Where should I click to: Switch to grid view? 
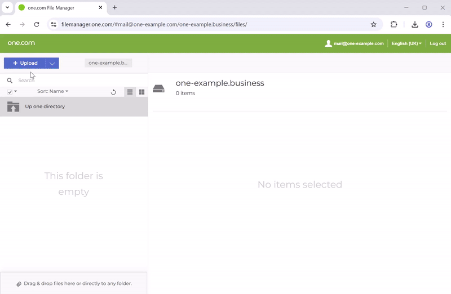[142, 92]
